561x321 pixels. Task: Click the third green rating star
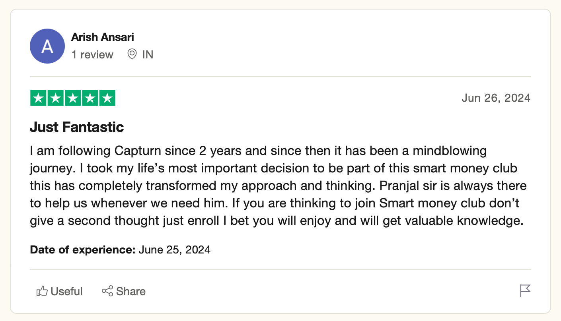click(73, 98)
